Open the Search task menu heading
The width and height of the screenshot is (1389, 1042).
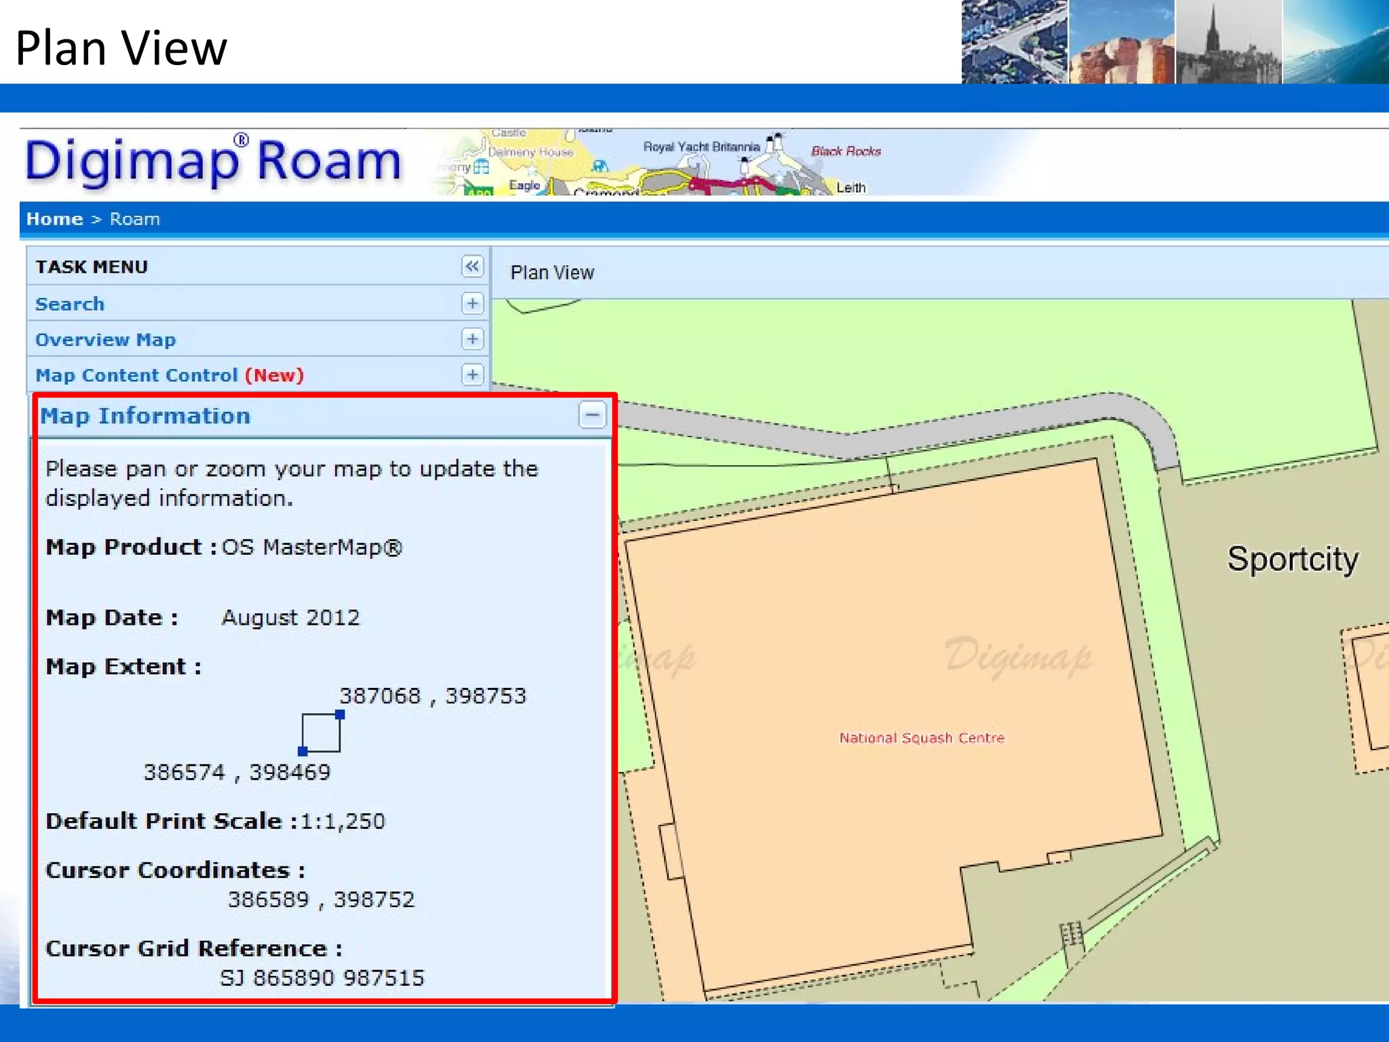(x=70, y=304)
